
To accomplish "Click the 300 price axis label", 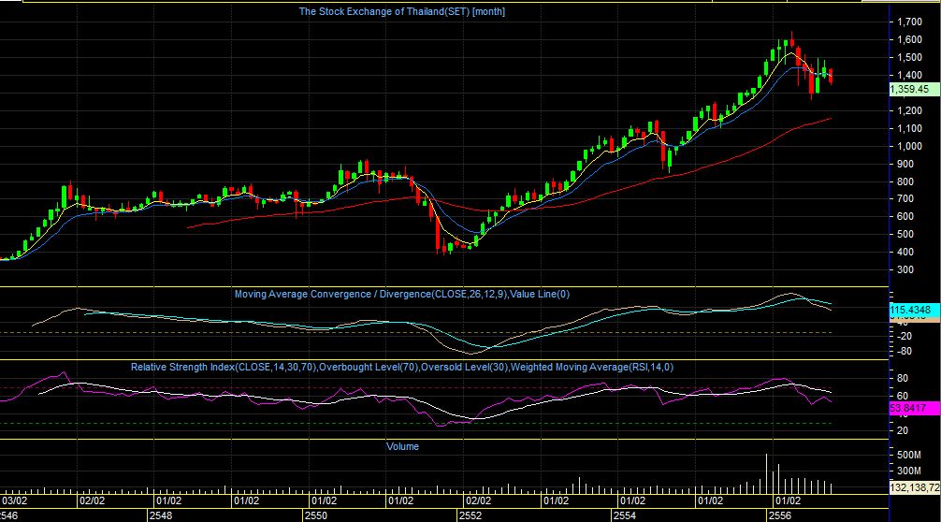I will [x=905, y=269].
